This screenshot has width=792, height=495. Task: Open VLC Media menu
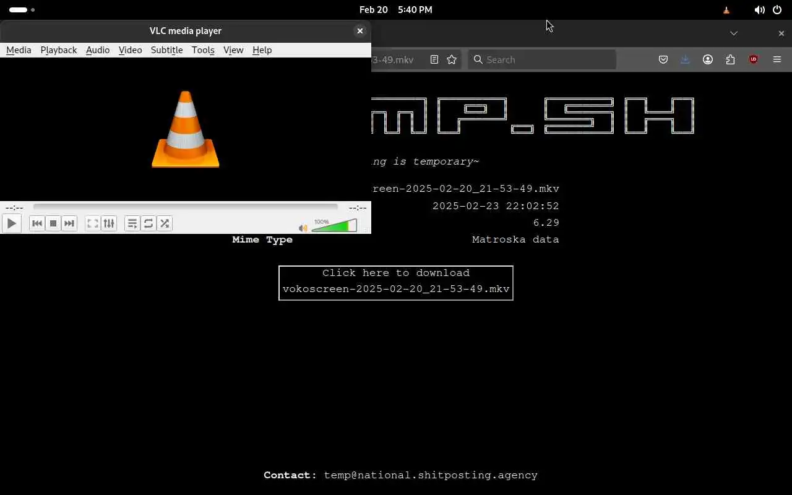(19, 50)
